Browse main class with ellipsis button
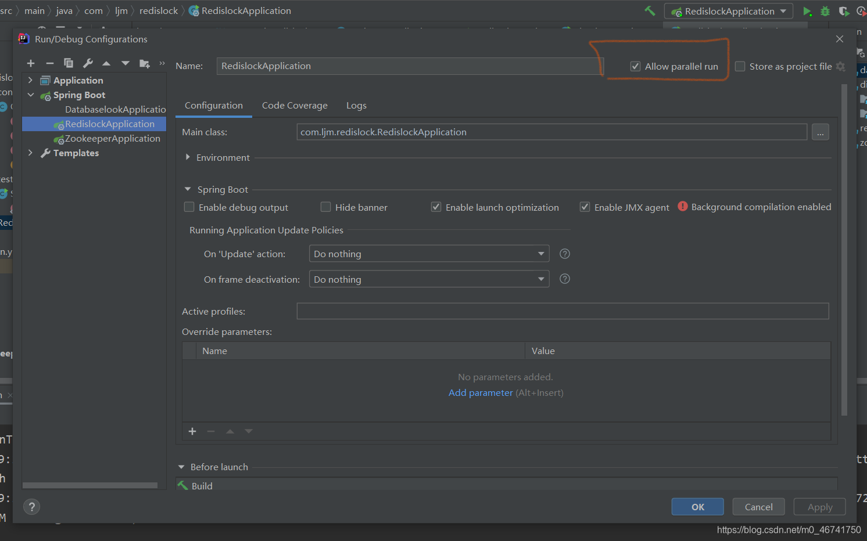Screen dimensions: 867x541 click(x=821, y=132)
